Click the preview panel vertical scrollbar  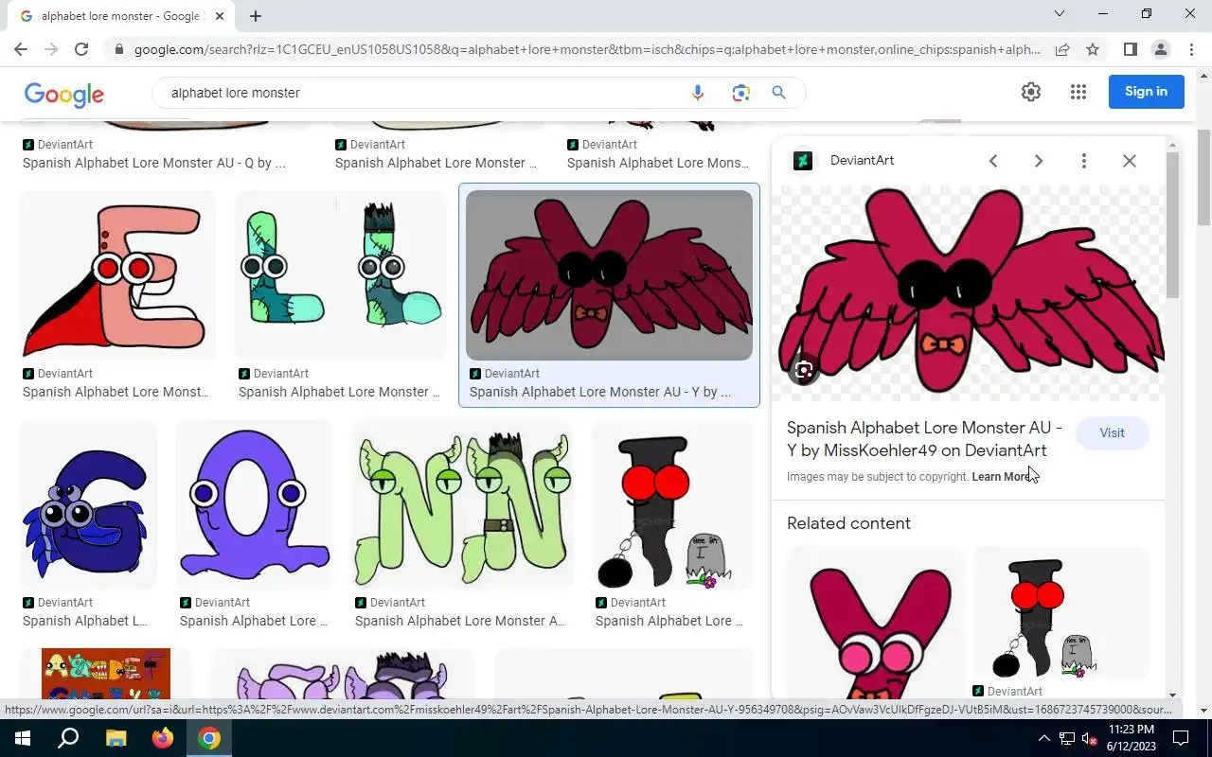click(1172, 225)
